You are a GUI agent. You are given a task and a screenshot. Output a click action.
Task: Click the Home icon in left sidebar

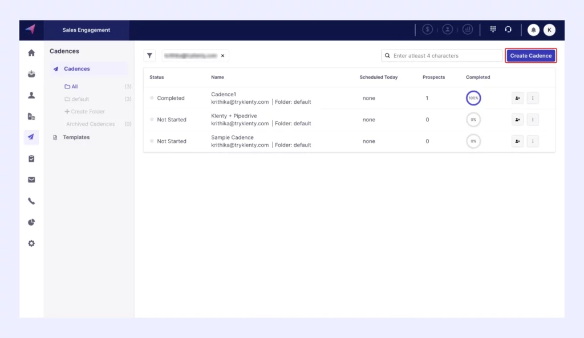[x=31, y=53]
